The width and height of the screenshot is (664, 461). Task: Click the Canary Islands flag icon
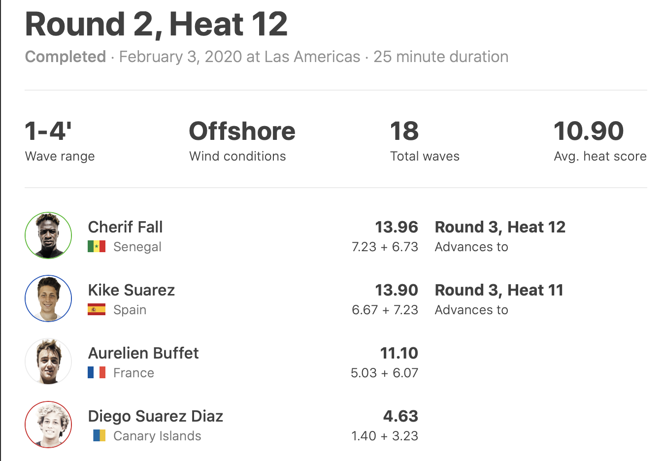[x=99, y=436]
